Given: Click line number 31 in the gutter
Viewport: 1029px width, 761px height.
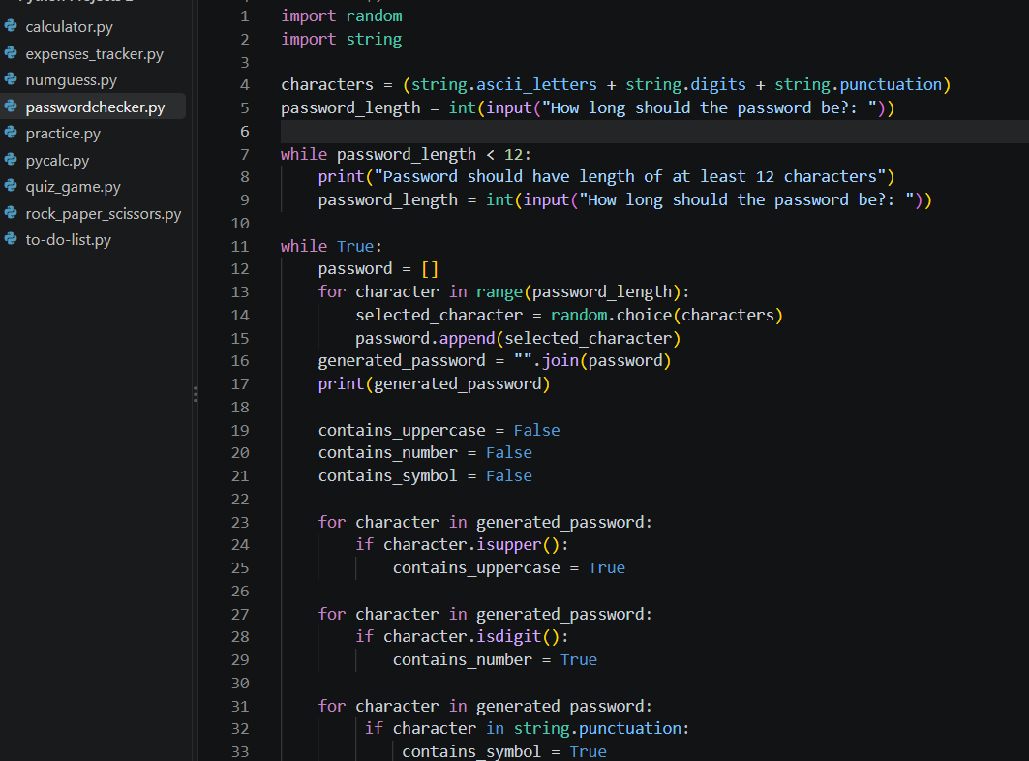Looking at the screenshot, I should [240, 707].
